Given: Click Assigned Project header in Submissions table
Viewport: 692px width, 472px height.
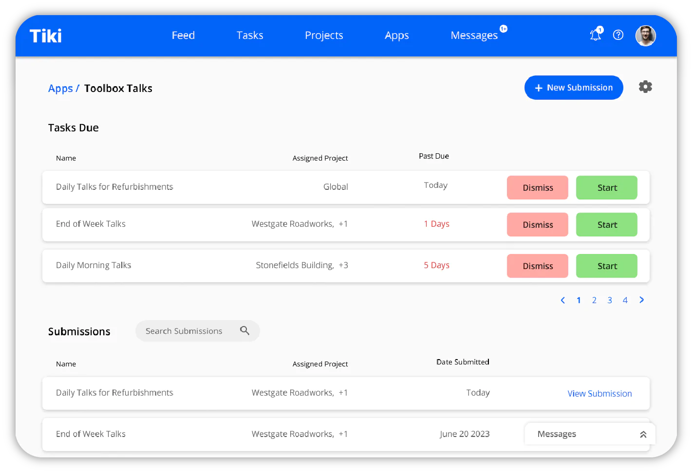Looking at the screenshot, I should point(320,364).
